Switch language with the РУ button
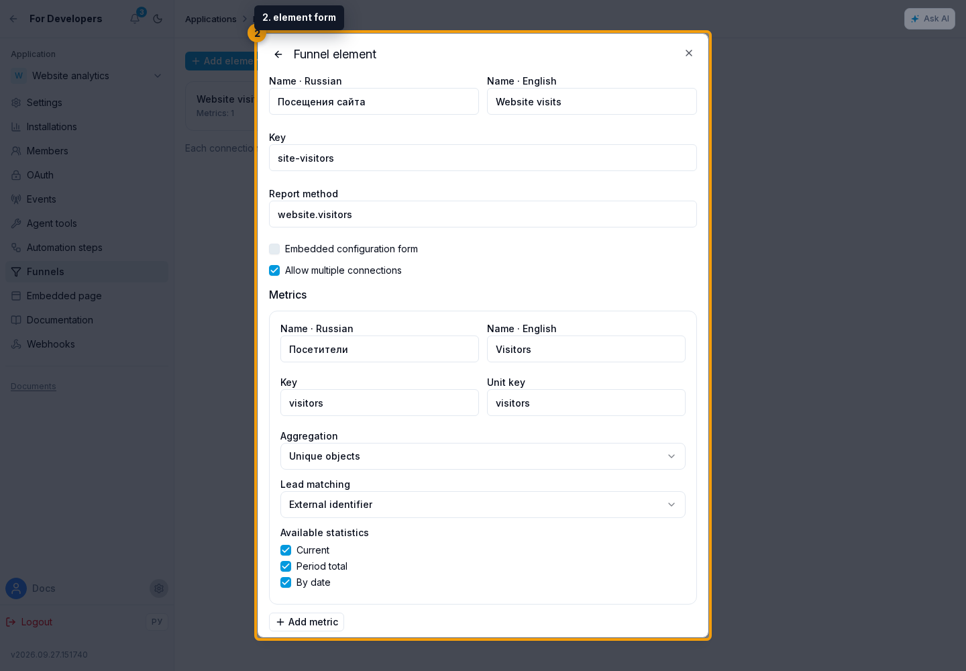The image size is (966, 671). click(157, 622)
